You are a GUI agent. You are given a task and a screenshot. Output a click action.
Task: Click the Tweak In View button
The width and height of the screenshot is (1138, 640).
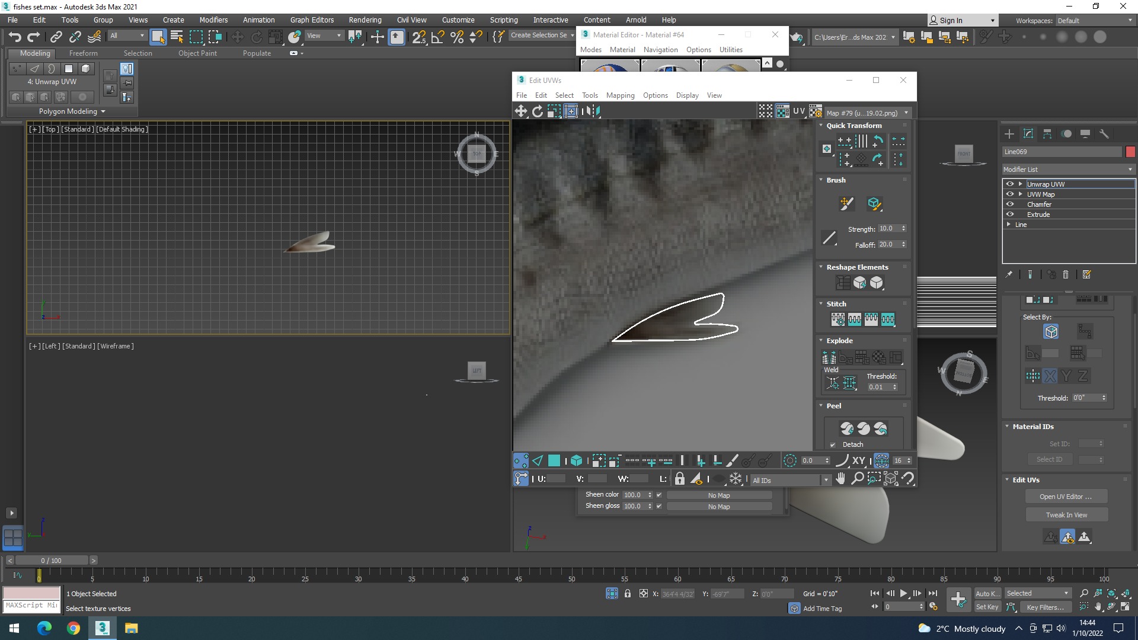pos(1066,515)
